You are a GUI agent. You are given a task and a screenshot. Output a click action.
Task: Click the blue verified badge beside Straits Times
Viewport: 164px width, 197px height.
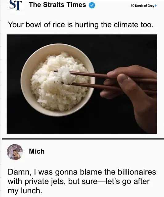92,5
